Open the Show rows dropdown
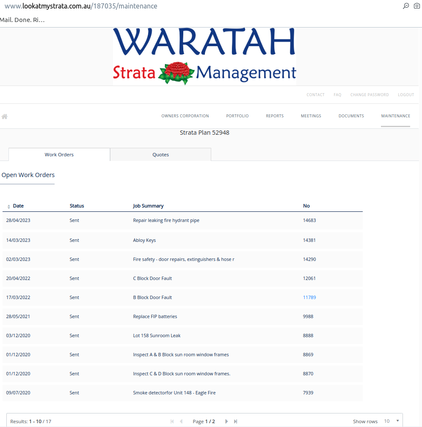422x427 pixels. (391, 421)
